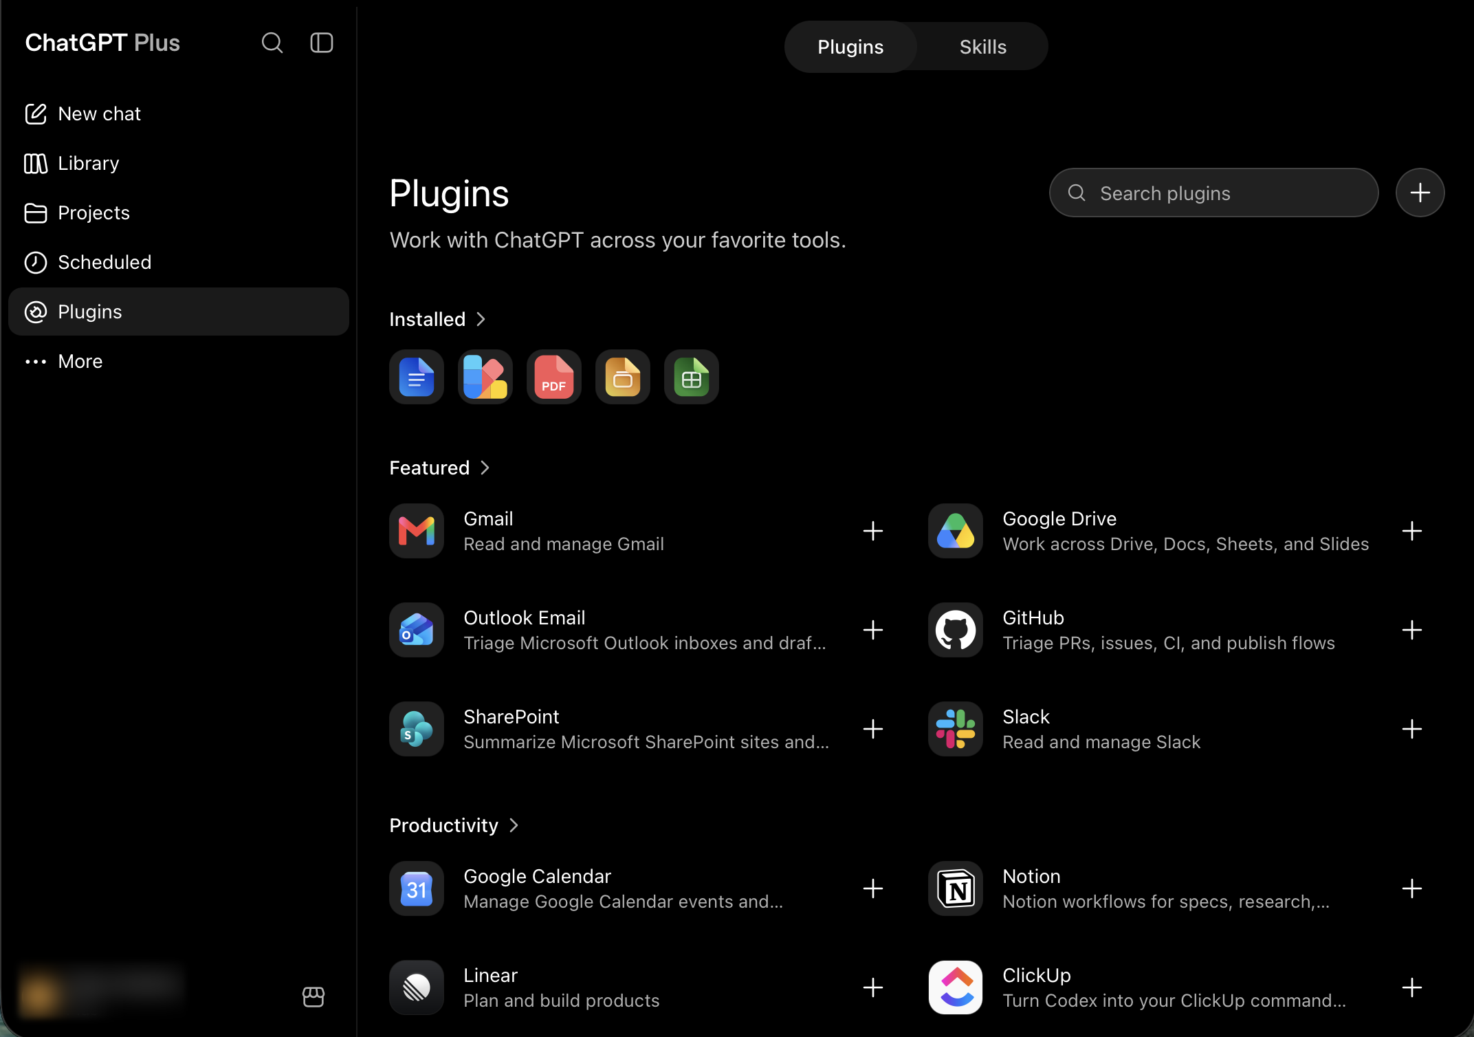
Task: Click the "Featured" section heading
Action: (430, 468)
